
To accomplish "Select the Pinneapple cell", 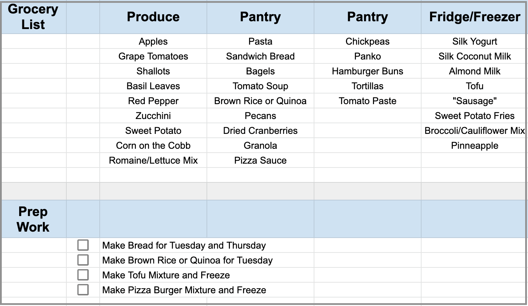I will pos(474,146).
